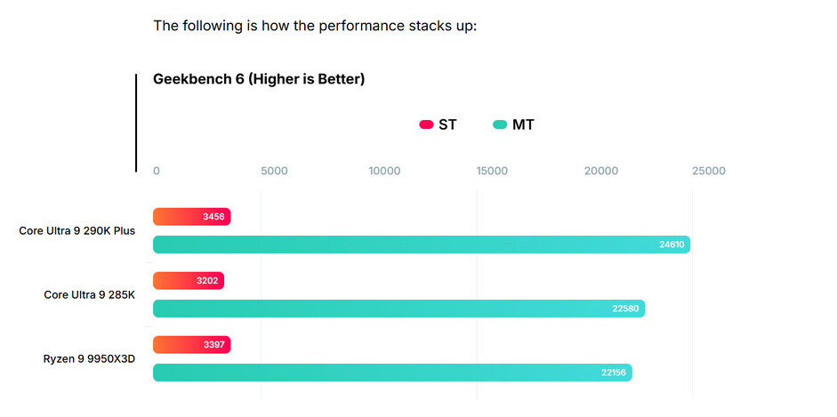Click the red ST legend swatch
Image resolution: width=837 pixels, height=417 pixels.
pos(426,124)
